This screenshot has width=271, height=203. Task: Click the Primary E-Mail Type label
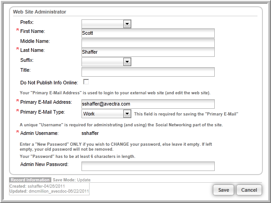click(x=42, y=112)
